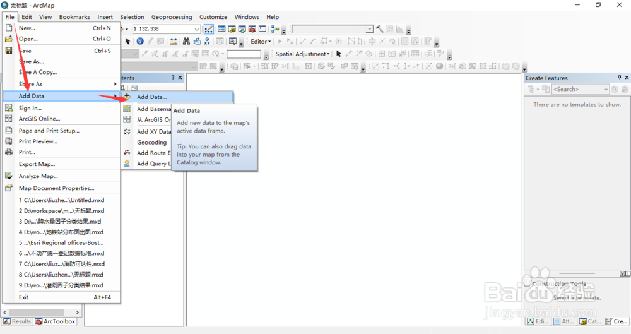Close the Create Features panel
631x334 pixels.
[627, 78]
